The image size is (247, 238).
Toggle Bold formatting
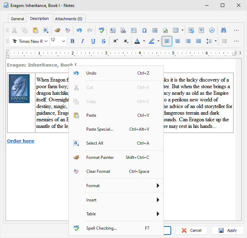coord(72,41)
